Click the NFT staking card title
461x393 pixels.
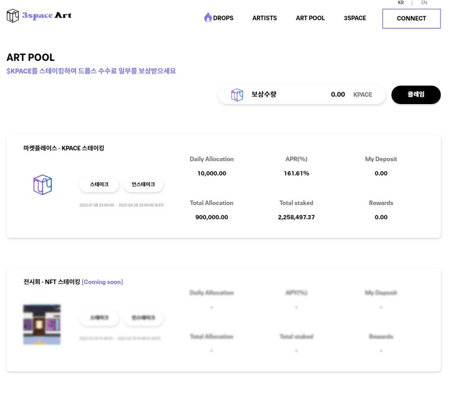[x=52, y=282]
